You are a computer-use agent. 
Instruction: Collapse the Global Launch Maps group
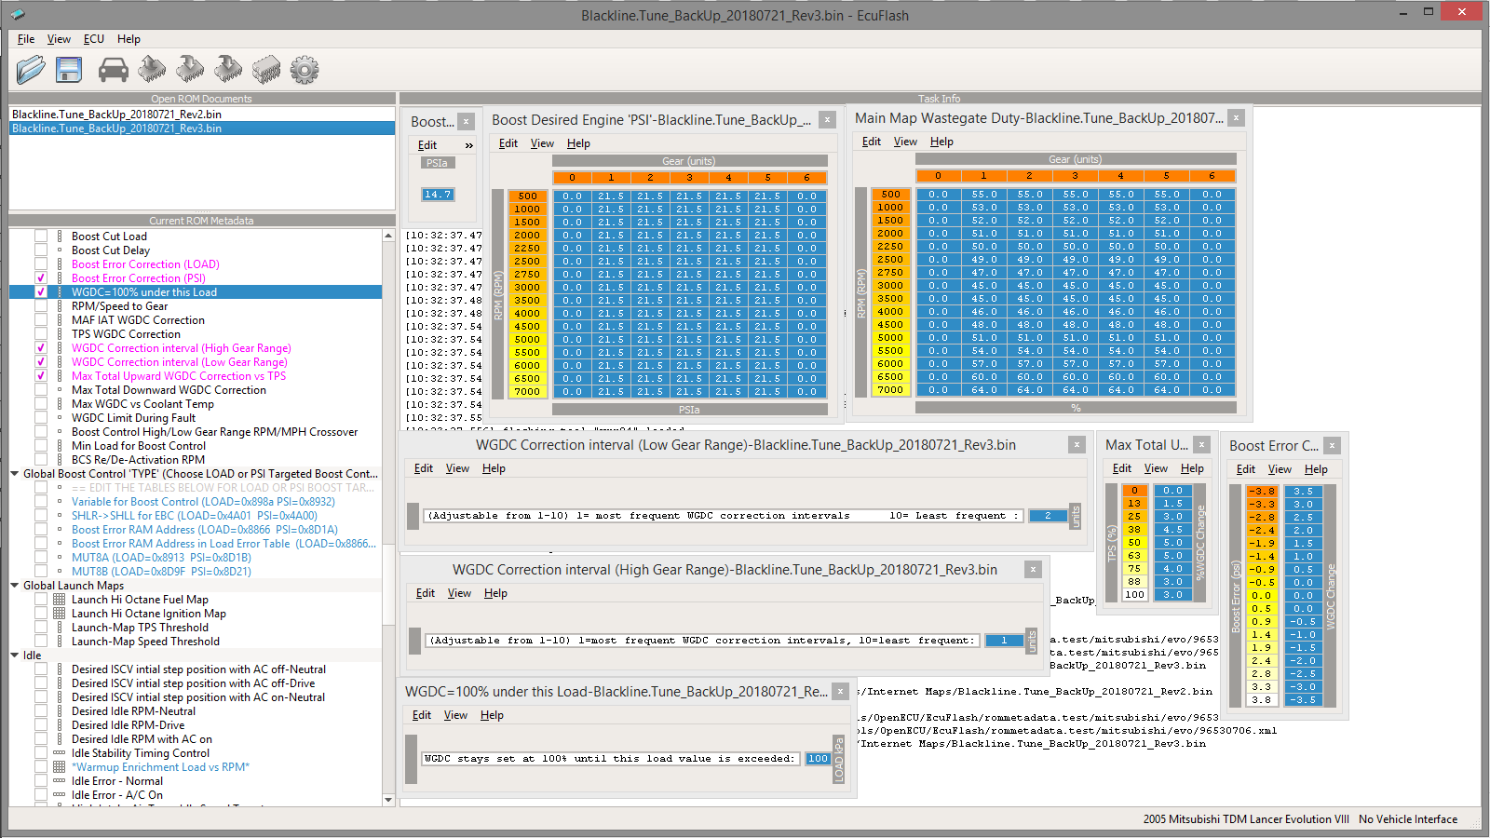15,586
